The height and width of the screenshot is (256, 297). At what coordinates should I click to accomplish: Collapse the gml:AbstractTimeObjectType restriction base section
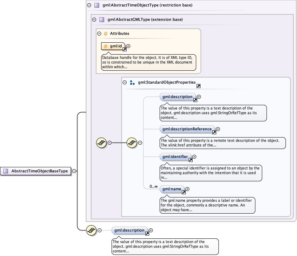tap(89, 5)
